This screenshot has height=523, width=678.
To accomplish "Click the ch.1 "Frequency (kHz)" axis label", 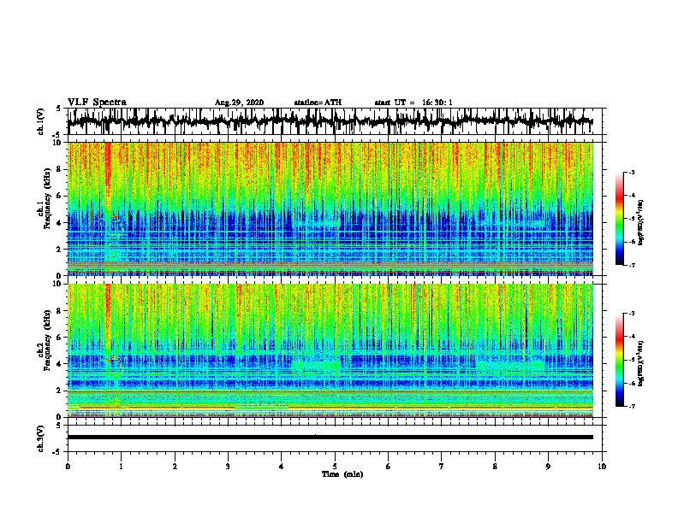I will pos(47,198).
